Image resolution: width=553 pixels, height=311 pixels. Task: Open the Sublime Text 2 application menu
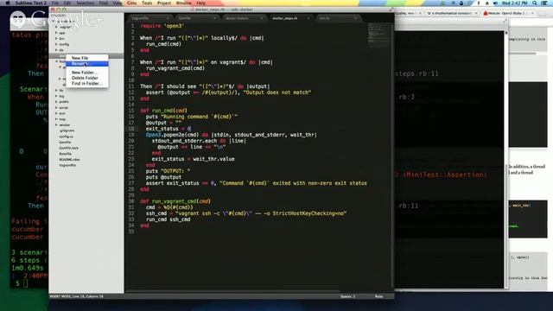31,3
